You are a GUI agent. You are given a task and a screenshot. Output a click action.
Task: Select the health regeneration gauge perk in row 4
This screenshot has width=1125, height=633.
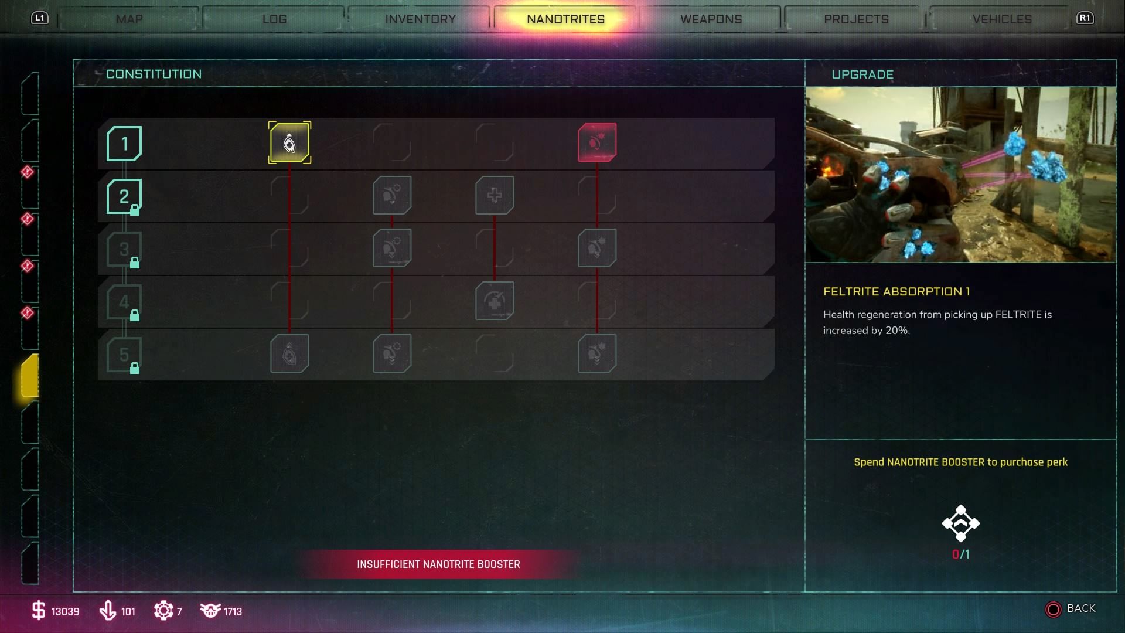(x=495, y=301)
